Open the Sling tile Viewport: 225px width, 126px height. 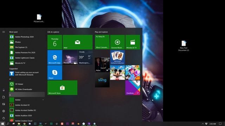coord(102,80)
